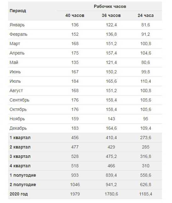This screenshot has height=203, width=172.
Task: Select the 36 часов column header
Action: coord(111,15)
